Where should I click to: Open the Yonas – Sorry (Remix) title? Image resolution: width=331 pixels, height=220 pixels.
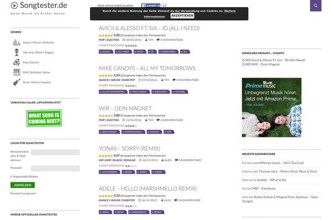(x=130, y=148)
